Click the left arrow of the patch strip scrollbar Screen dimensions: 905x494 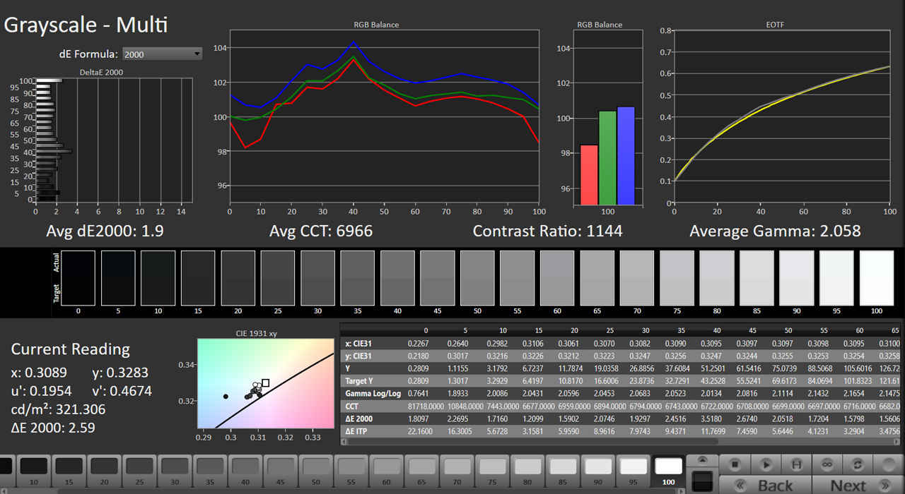coord(4,490)
